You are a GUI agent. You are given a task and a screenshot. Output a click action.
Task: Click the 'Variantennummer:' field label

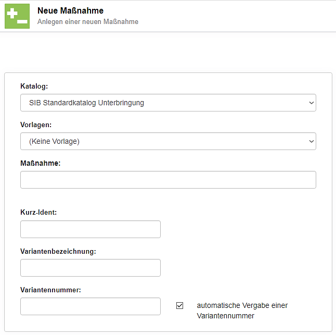click(50, 290)
